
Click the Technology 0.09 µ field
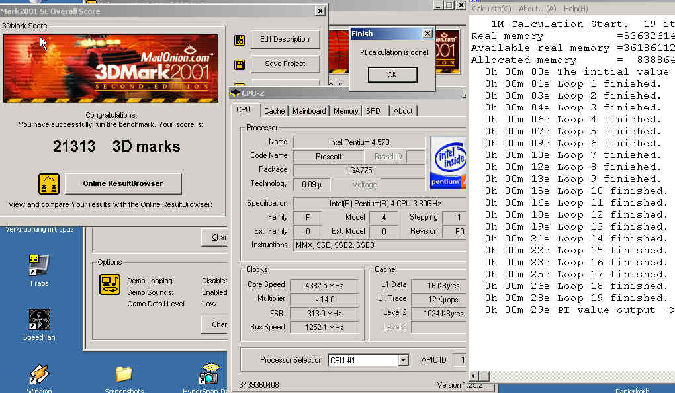[x=312, y=184]
